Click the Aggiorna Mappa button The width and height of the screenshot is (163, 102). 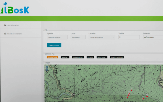[x=54, y=45]
